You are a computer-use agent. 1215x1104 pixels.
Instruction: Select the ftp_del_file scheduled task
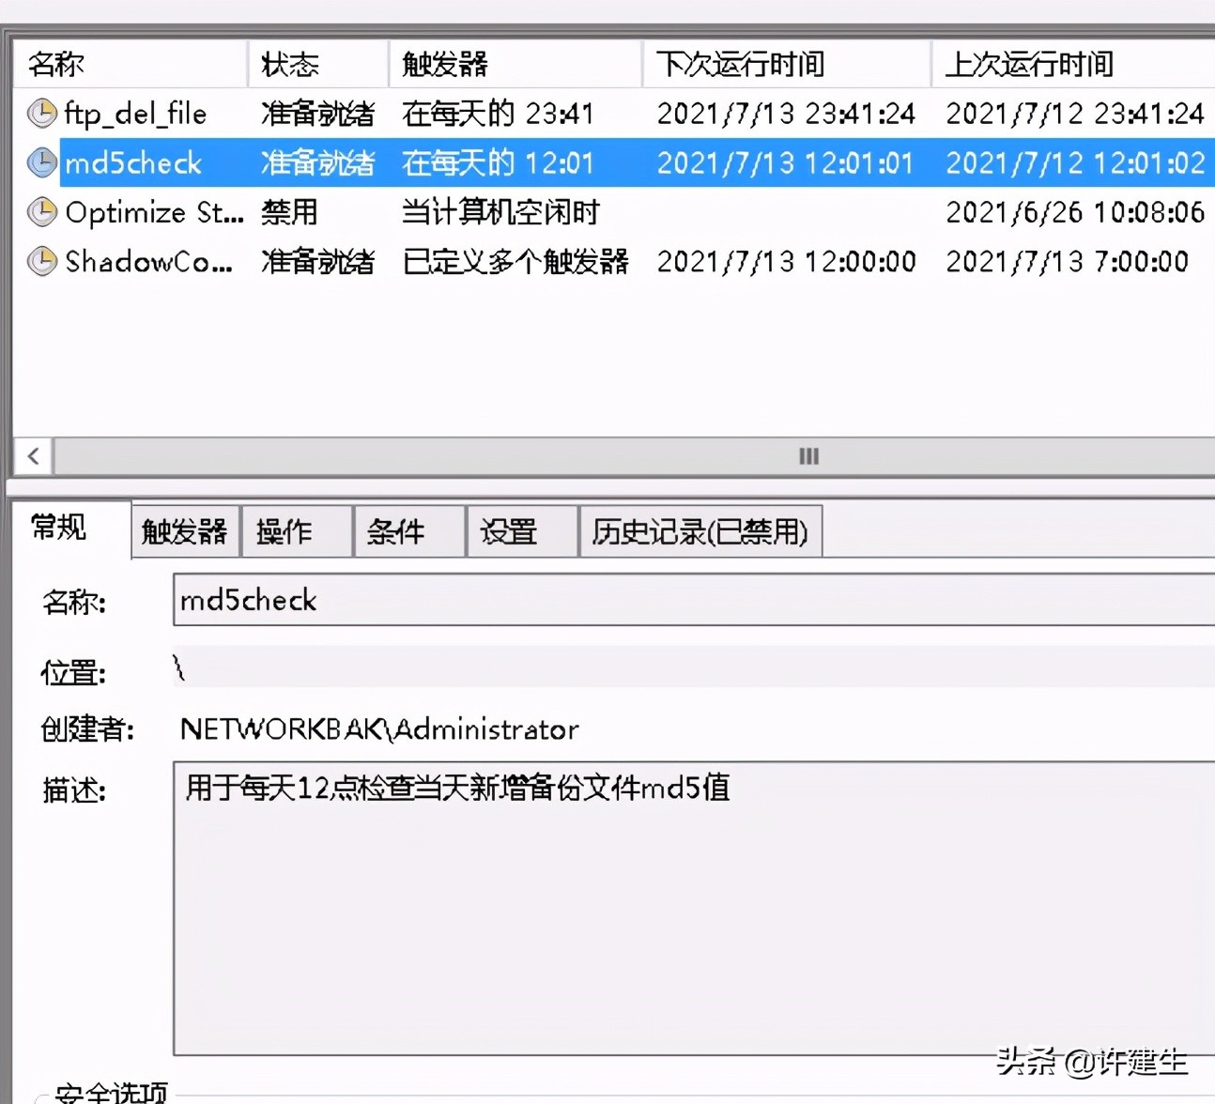click(131, 113)
